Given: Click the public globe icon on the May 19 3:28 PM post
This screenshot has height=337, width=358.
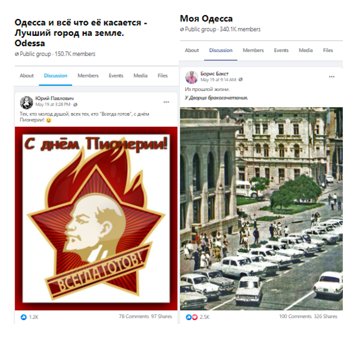Looking at the screenshot, I should tap(75, 105).
